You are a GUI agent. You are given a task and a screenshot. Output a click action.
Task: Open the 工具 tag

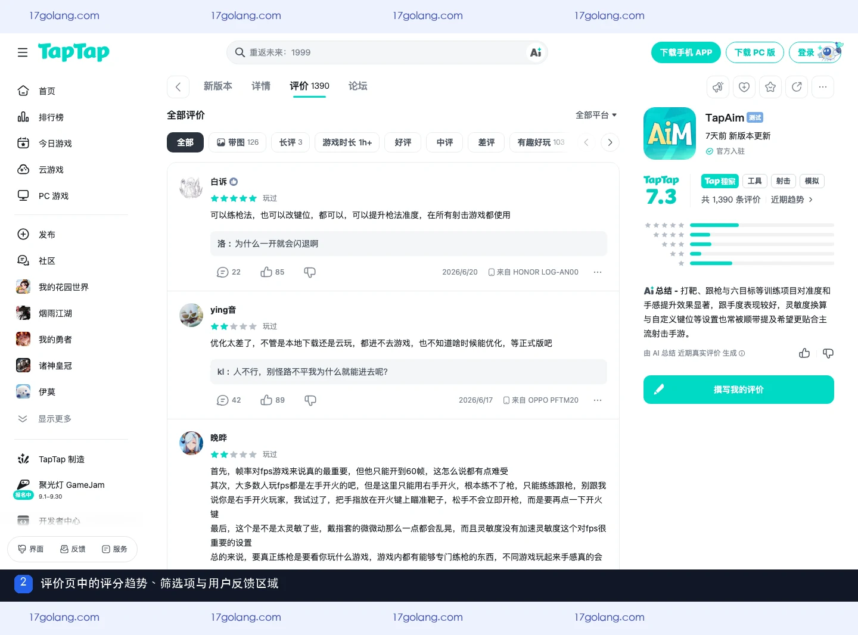[754, 181]
